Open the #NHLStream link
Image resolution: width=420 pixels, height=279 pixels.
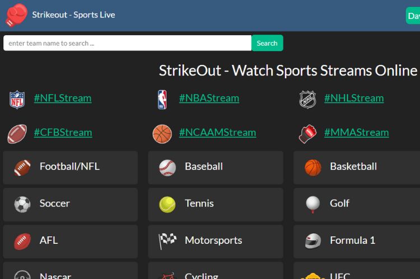click(x=354, y=98)
